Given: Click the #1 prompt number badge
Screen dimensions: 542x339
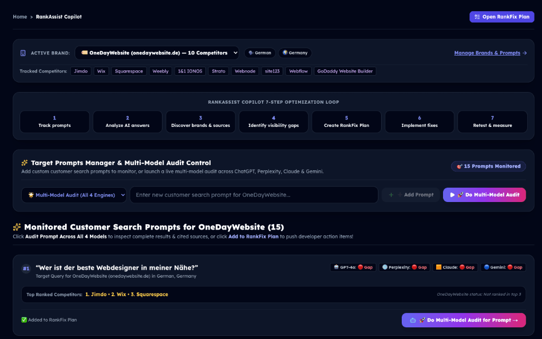Looking at the screenshot, I should coord(26,269).
